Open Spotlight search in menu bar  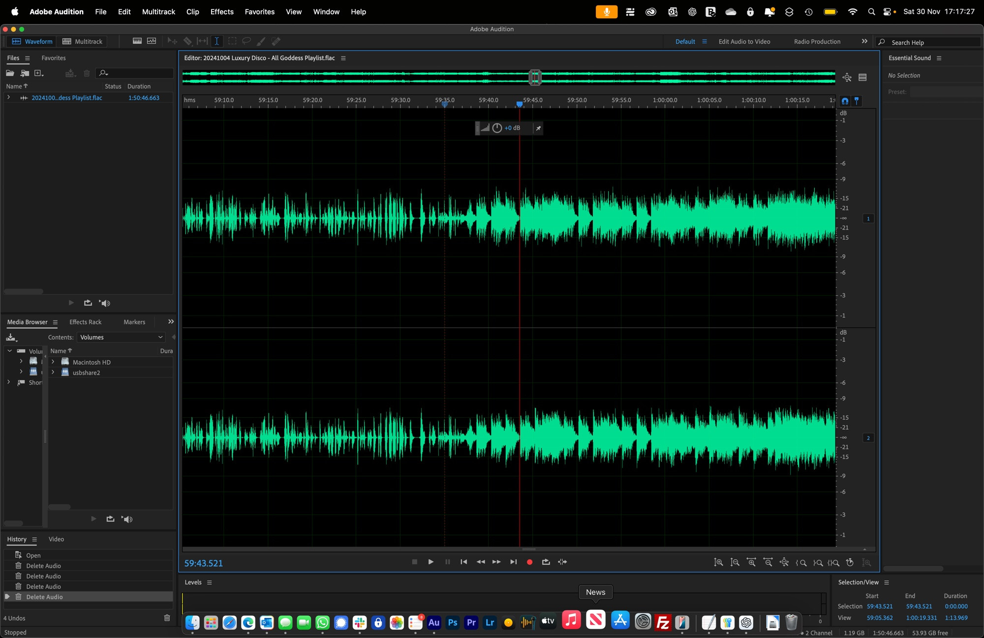(x=871, y=12)
